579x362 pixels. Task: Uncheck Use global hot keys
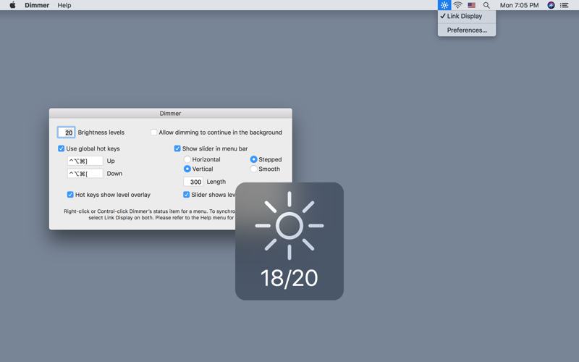click(x=62, y=148)
